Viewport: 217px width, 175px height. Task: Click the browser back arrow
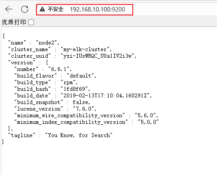(x=9, y=9)
